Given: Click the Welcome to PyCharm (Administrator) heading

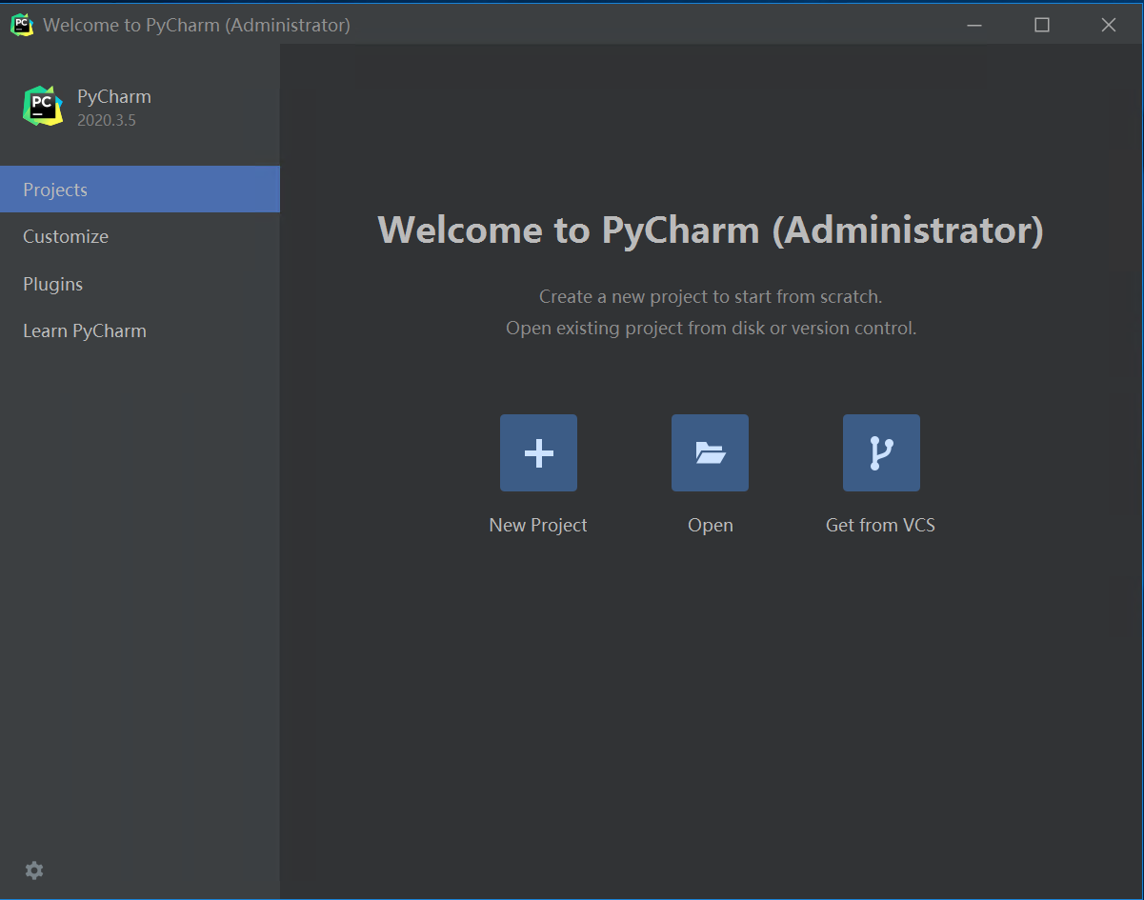Looking at the screenshot, I should pos(711,230).
